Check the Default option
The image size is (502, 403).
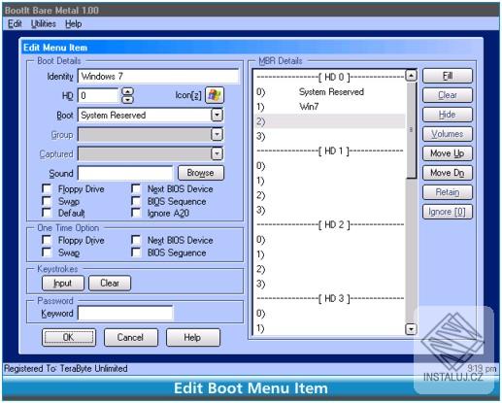pos(47,213)
